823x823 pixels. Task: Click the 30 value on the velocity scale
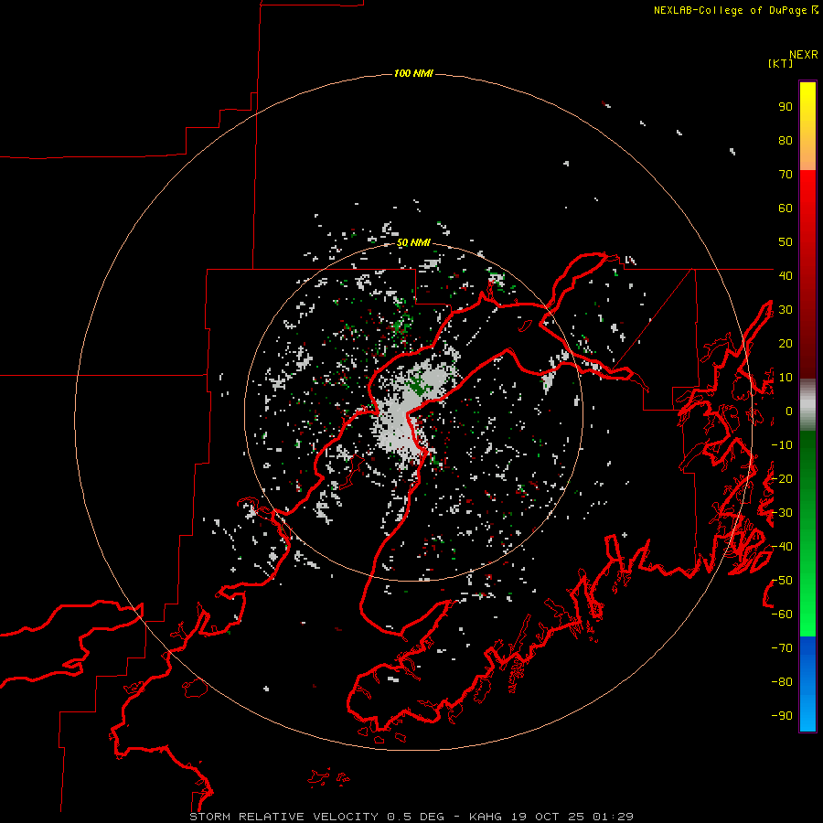(786, 310)
